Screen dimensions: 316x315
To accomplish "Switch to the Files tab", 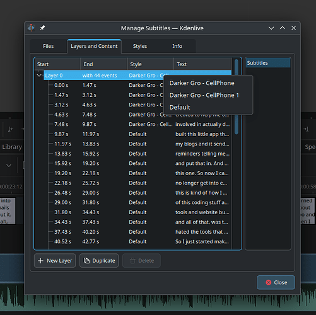I will 49,46.
